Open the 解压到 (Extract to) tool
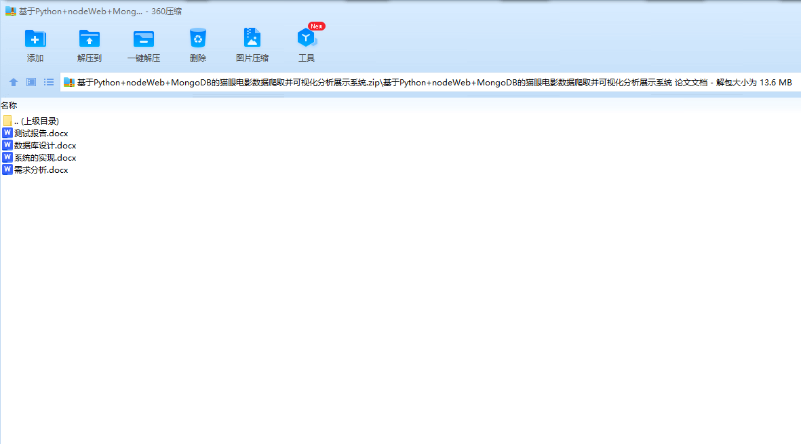Image resolution: width=801 pixels, height=444 pixels. (x=90, y=45)
